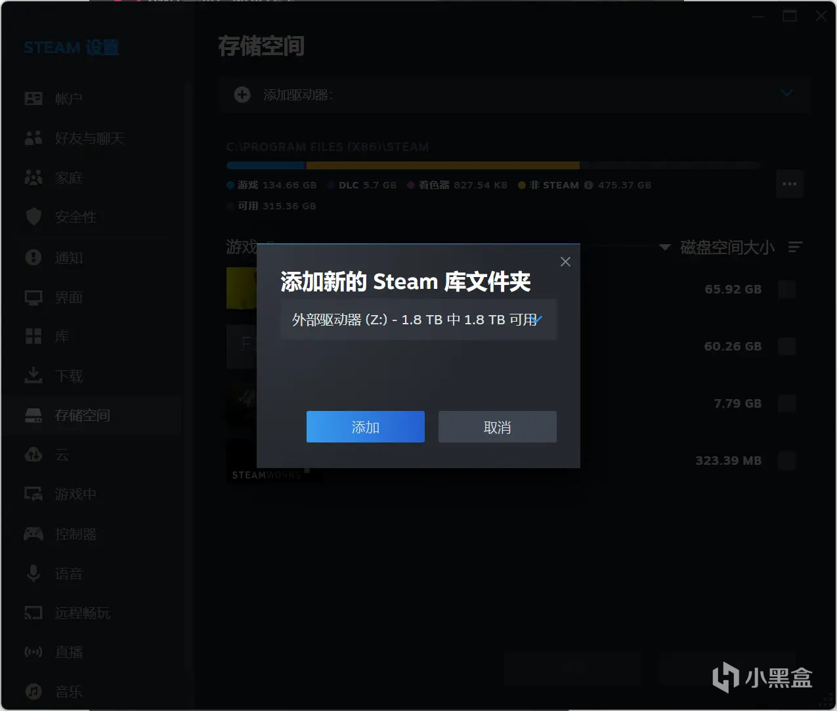Click the alert icon beside 通知
837x711 pixels.
(x=33, y=257)
